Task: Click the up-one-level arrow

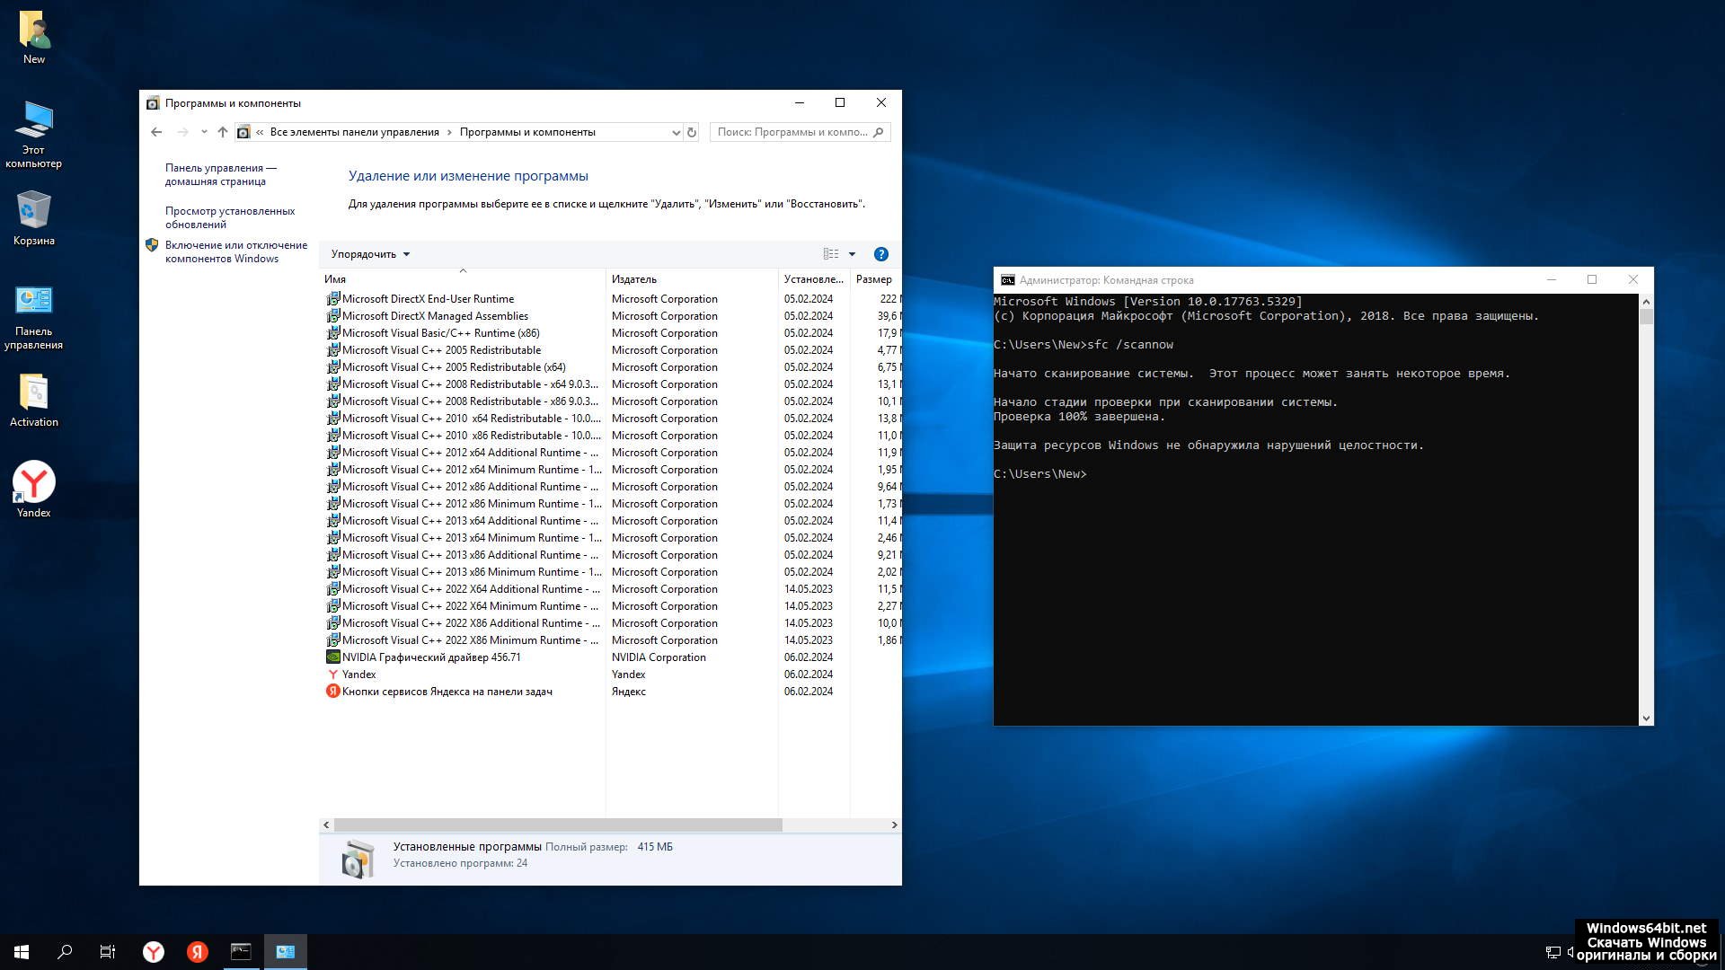Action: (x=223, y=132)
